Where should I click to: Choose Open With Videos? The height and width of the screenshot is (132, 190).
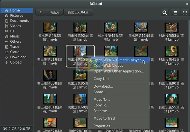(x=119, y=66)
